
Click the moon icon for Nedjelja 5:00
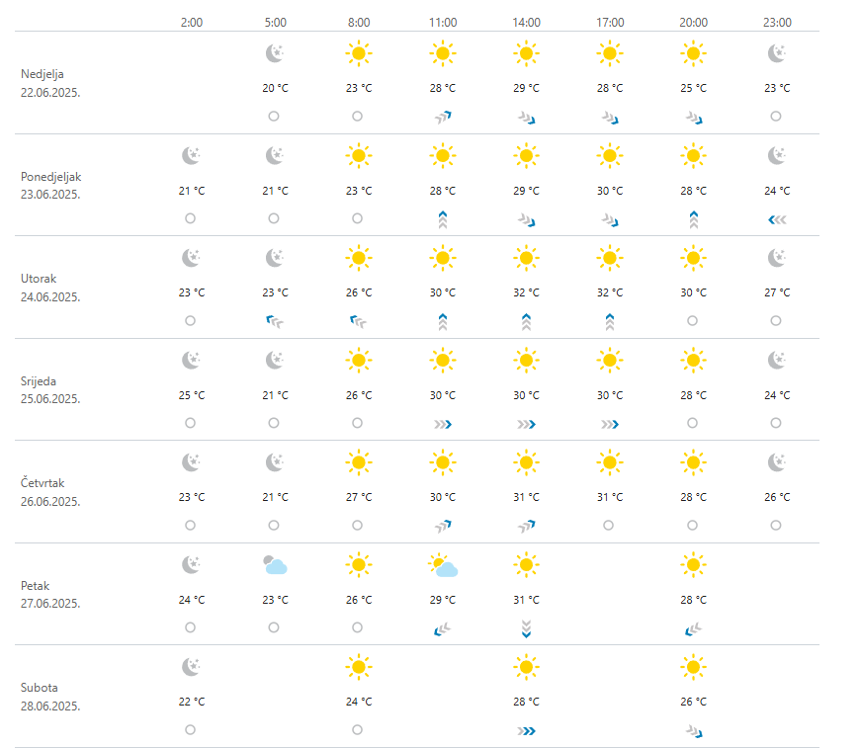275,52
